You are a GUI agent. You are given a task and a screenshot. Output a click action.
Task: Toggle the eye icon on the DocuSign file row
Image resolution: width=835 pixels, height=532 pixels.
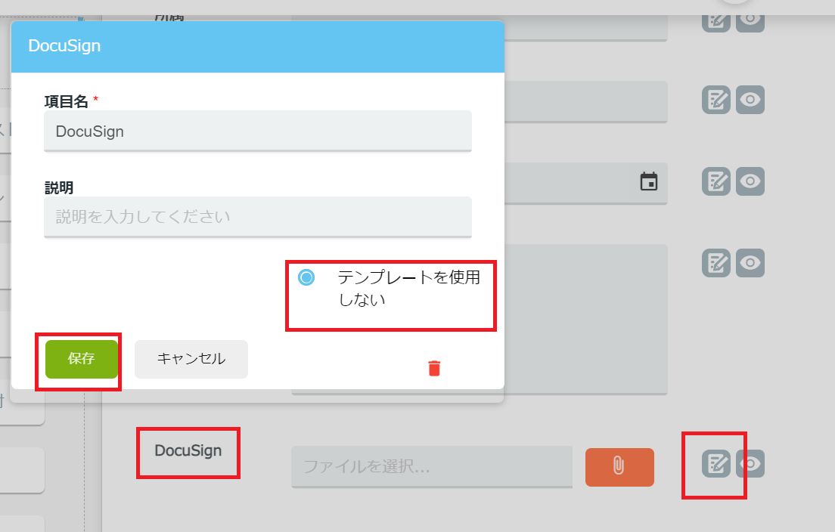coord(750,463)
